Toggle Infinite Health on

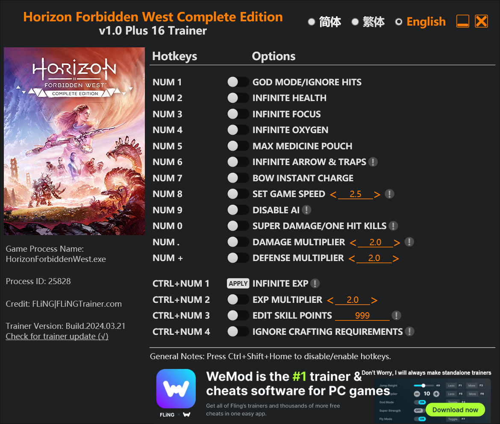(238, 98)
